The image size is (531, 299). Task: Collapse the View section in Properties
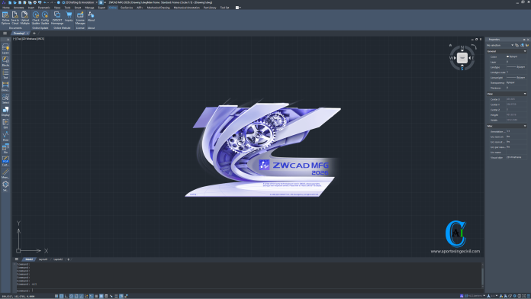click(x=525, y=94)
